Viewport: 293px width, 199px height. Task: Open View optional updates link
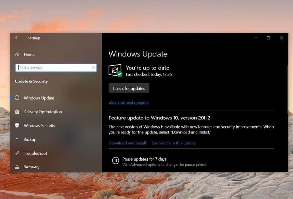pos(129,103)
